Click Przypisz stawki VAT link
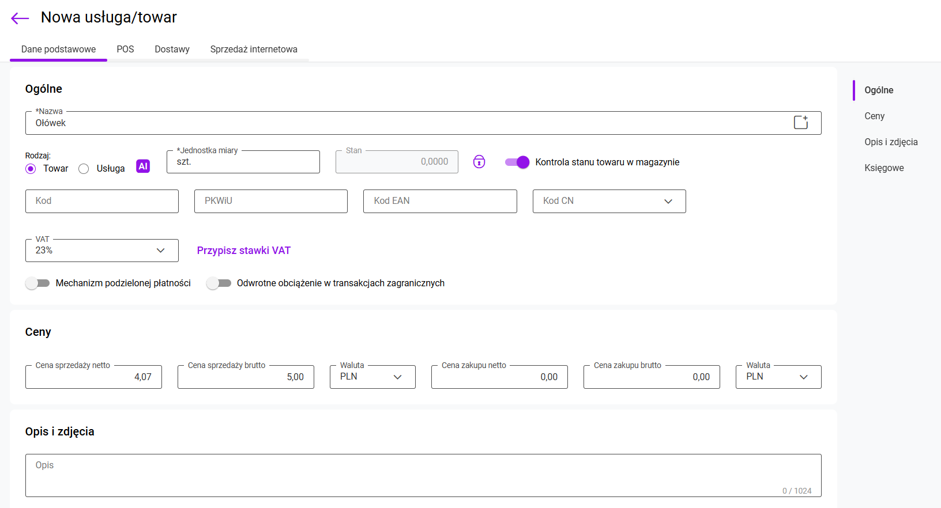 click(x=243, y=251)
